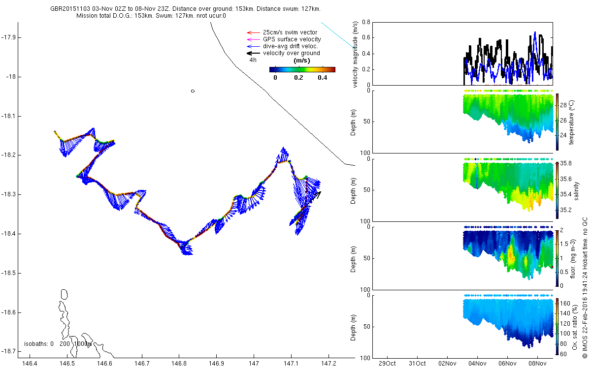Click the oxygen saturation depth-section data plot

(508, 321)
